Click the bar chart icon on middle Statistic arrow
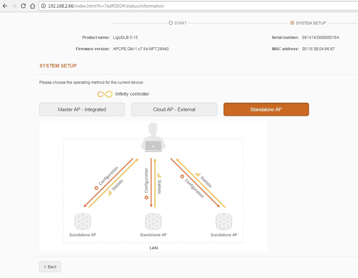The image size is (358, 278). click(159, 175)
